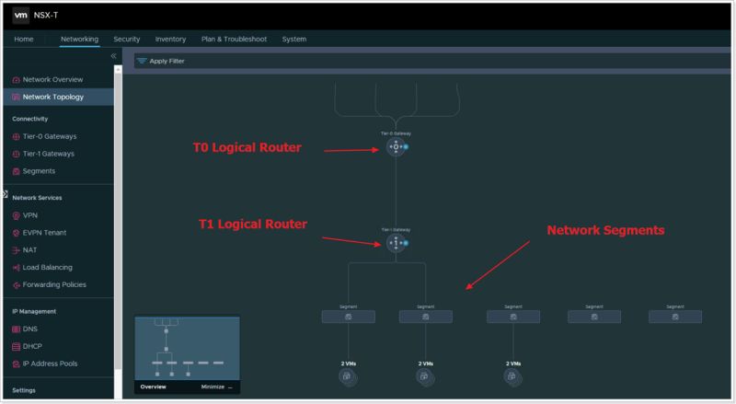The width and height of the screenshot is (736, 404).
Task: Open IP Address Pools page
Action: [51, 364]
